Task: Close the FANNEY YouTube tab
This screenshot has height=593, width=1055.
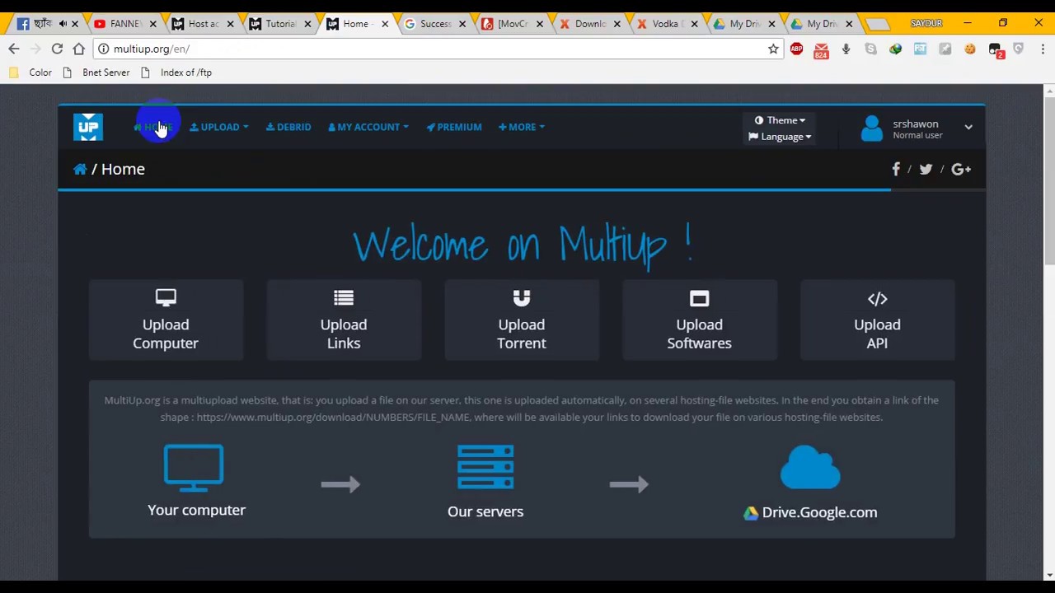Action: pyautogui.click(x=152, y=24)
